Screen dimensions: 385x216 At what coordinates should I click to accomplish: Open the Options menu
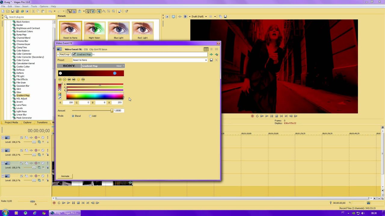click(44, 6)
